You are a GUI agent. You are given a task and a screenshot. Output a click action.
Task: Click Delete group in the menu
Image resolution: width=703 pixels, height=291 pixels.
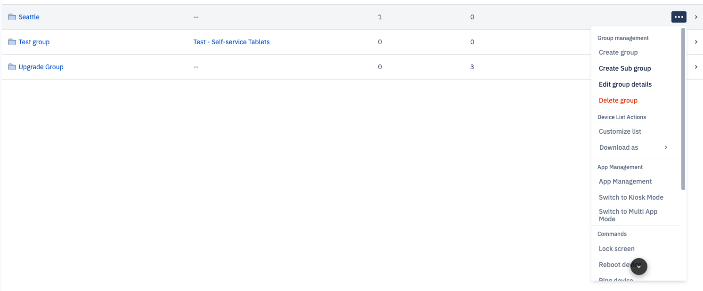[x=618, y=100]
